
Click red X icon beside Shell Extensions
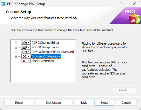coord(24,61)
